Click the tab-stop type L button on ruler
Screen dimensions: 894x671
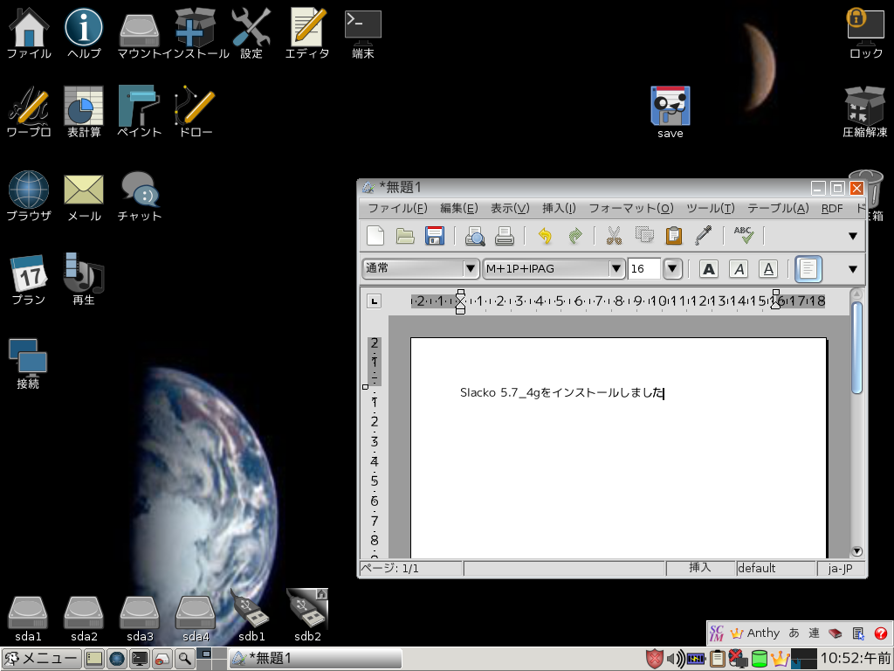point(374,301)
